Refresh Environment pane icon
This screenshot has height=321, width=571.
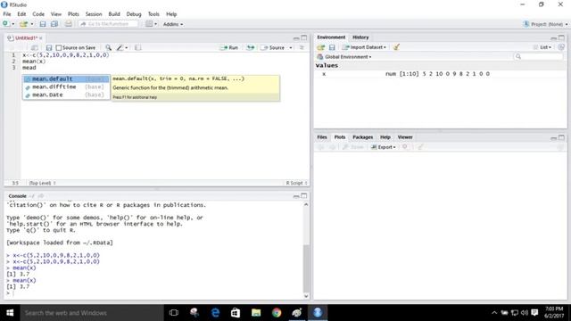click(x=561, y=47)
